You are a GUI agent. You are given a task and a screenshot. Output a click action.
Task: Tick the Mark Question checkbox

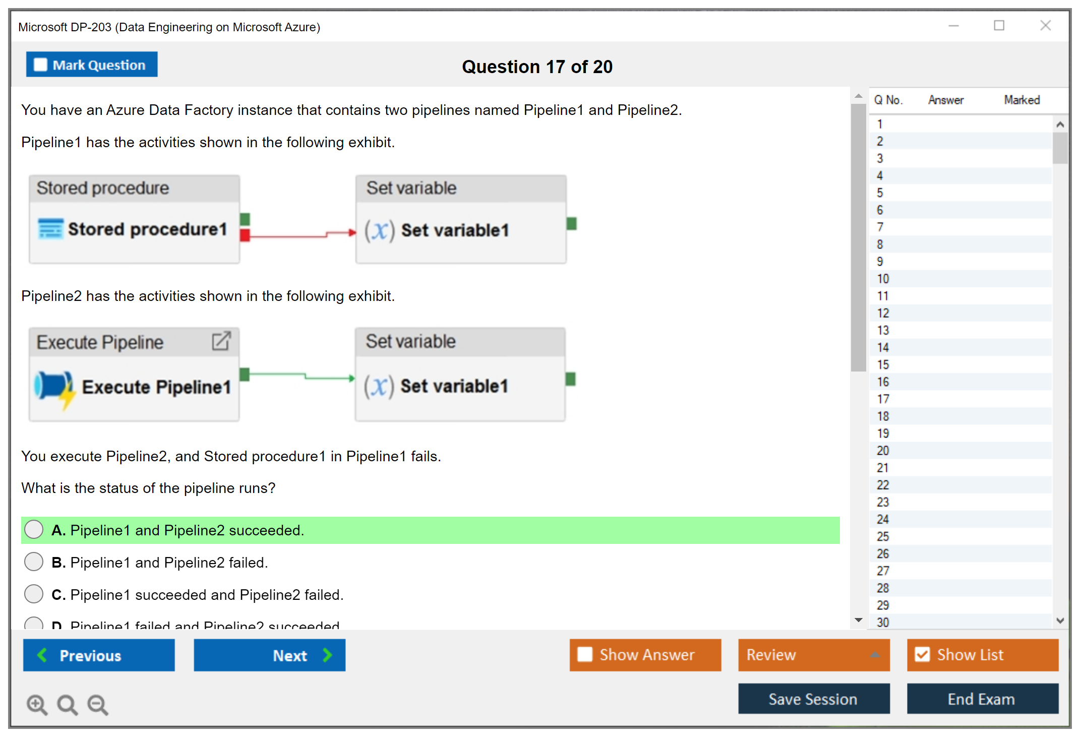(40, 65)
